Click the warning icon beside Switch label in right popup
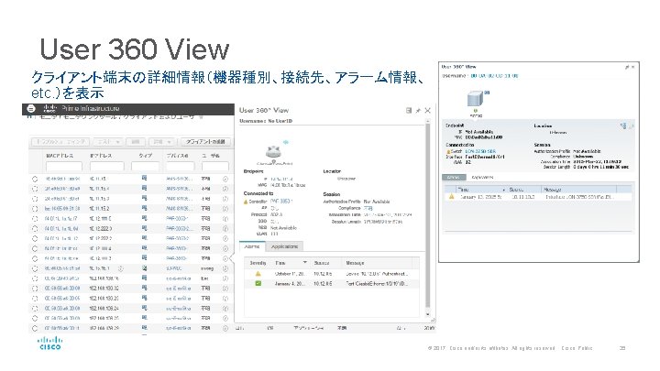This screenshot has width=660, height=371. click(x=448, y=151)
